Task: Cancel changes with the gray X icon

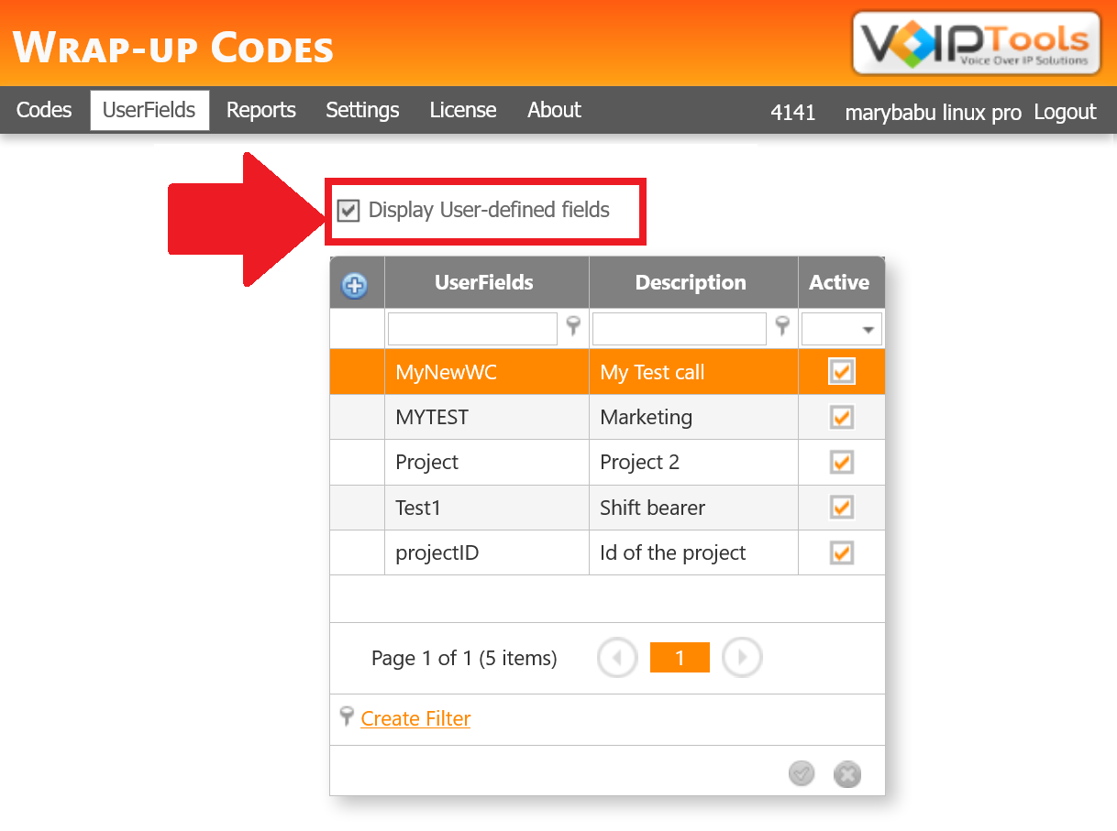Action: click(846, 774)
